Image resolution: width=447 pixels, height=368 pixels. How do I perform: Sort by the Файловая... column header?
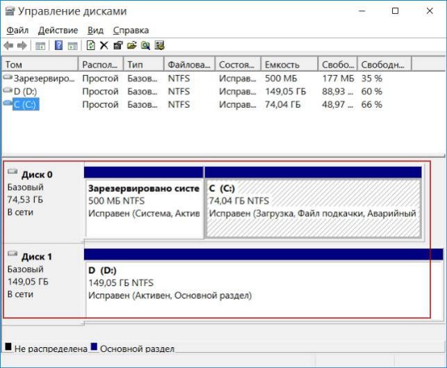[190, 65]
